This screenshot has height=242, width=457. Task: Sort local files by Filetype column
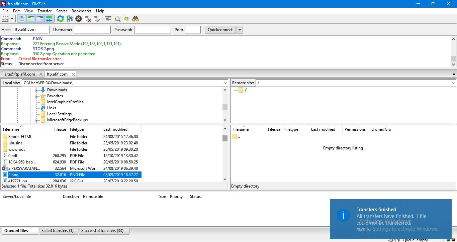pyautogui.click(x=84, y=129)
